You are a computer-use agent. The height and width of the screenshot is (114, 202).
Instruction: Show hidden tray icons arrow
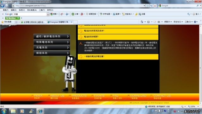(x=171, y=111)
